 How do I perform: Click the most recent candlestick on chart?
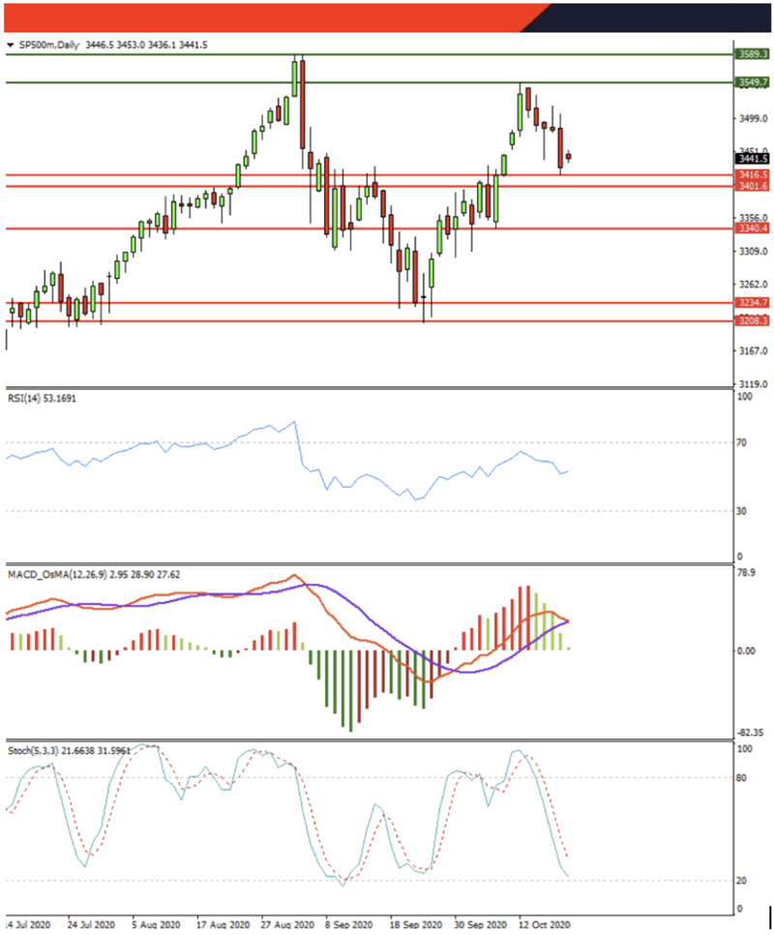pos(569,156)
